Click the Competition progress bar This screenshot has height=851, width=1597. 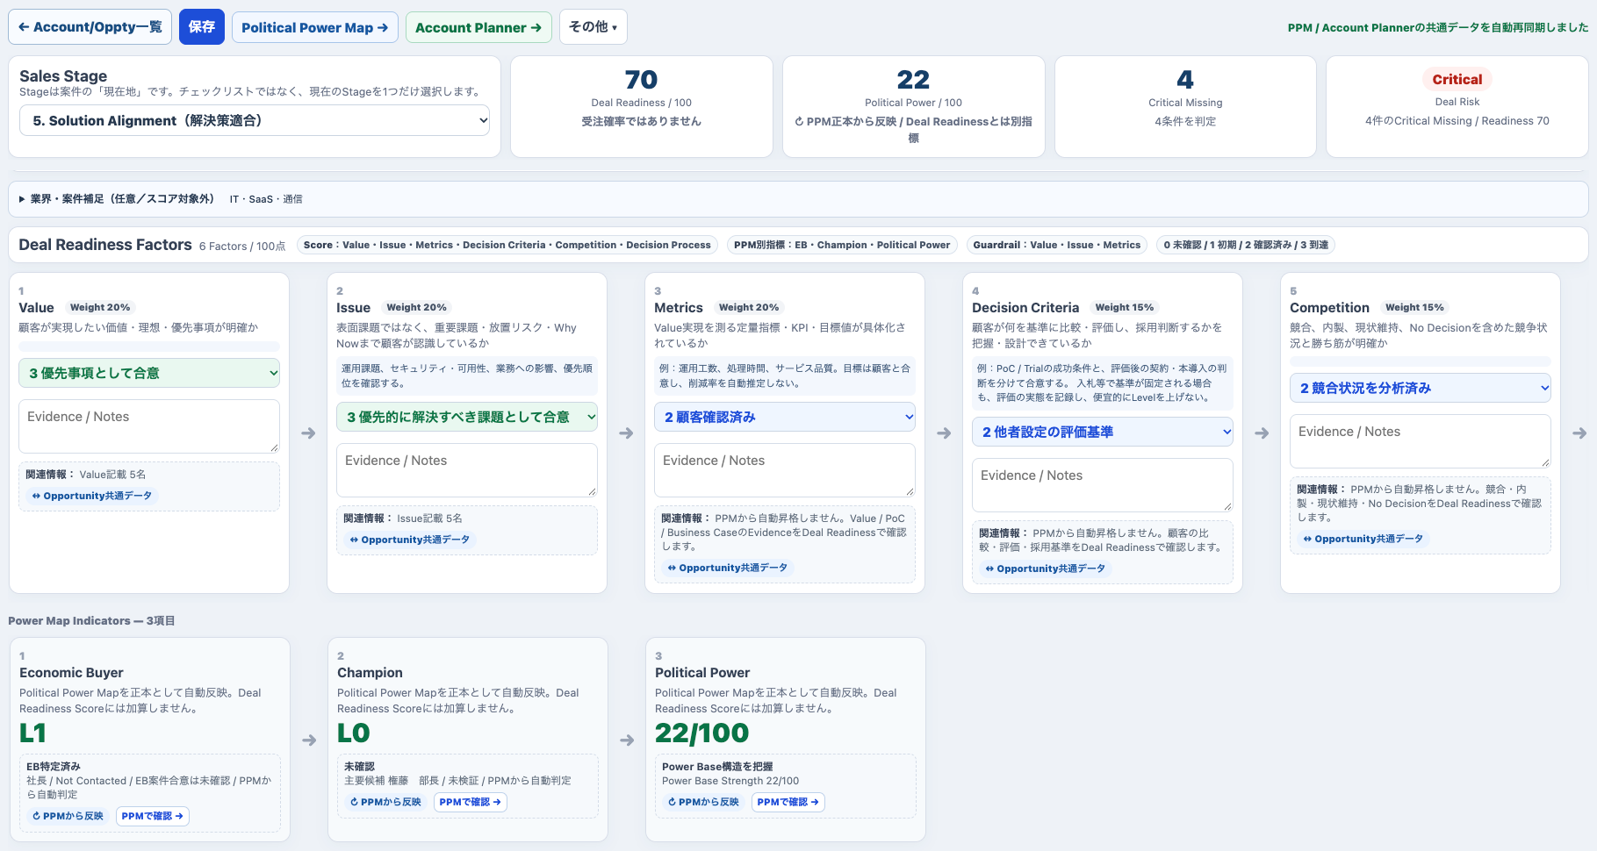click(x=1421, y=361)
